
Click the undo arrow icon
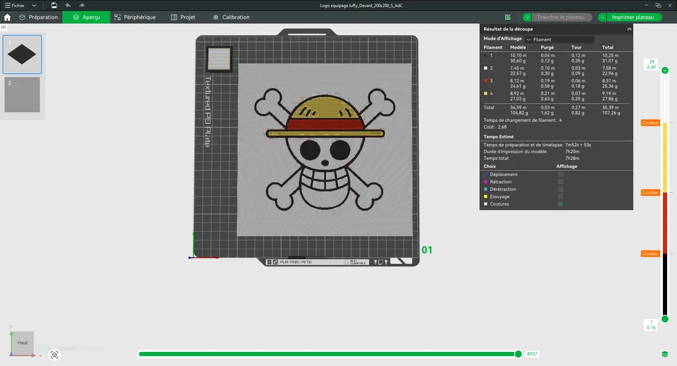(x=68, y=5)
